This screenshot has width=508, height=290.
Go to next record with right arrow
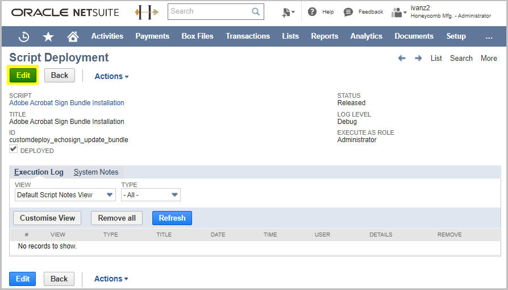point(418,58)
